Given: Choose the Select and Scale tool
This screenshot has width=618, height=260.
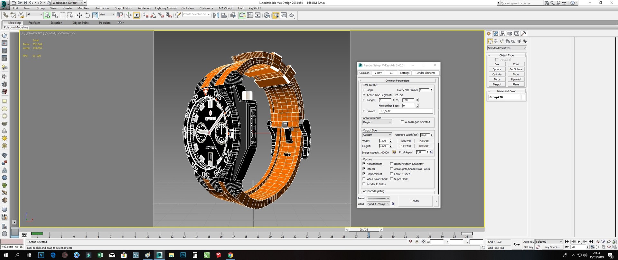Looking at the screenshot, I should (x=95, y=15).
